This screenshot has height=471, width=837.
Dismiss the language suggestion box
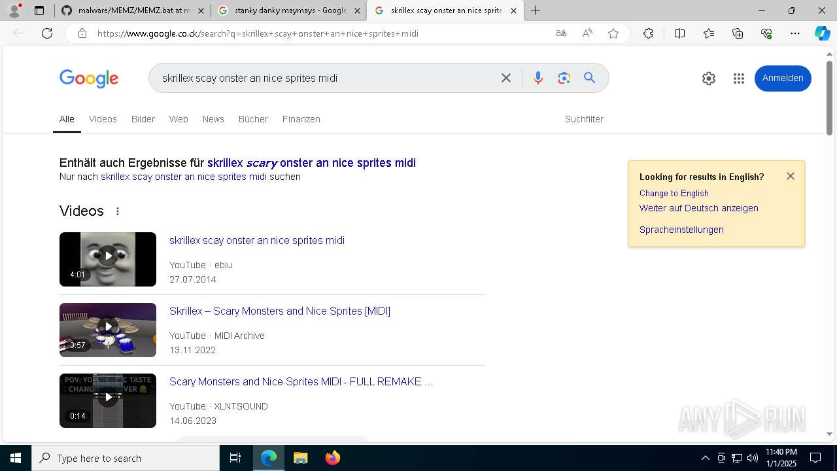click(791, 176)
